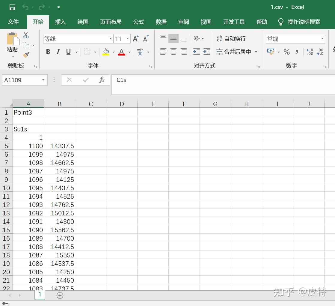Image resolution: width=335 pixels, height=306 pixels.
Task: Switch to the 数据 tab
Action: tap(161, 22)
